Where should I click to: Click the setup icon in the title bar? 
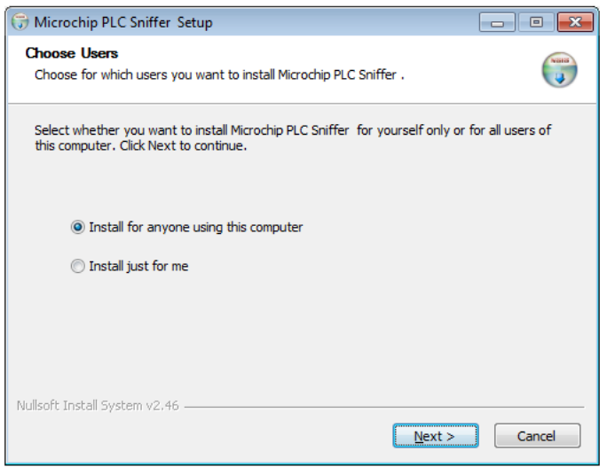[x=20, y=22]
